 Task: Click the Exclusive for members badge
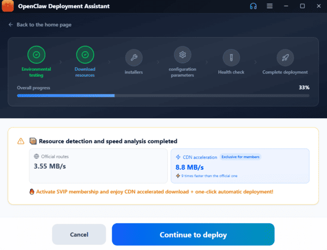point(240,157)
